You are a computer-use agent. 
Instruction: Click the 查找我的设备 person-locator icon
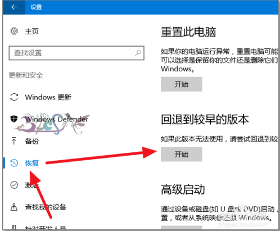pyautogui.click(x=14, y=207)
